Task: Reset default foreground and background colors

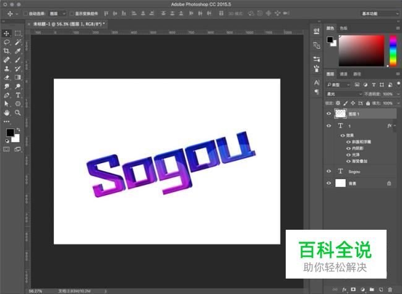Action: pyautogui.click(x=7, y=141)
